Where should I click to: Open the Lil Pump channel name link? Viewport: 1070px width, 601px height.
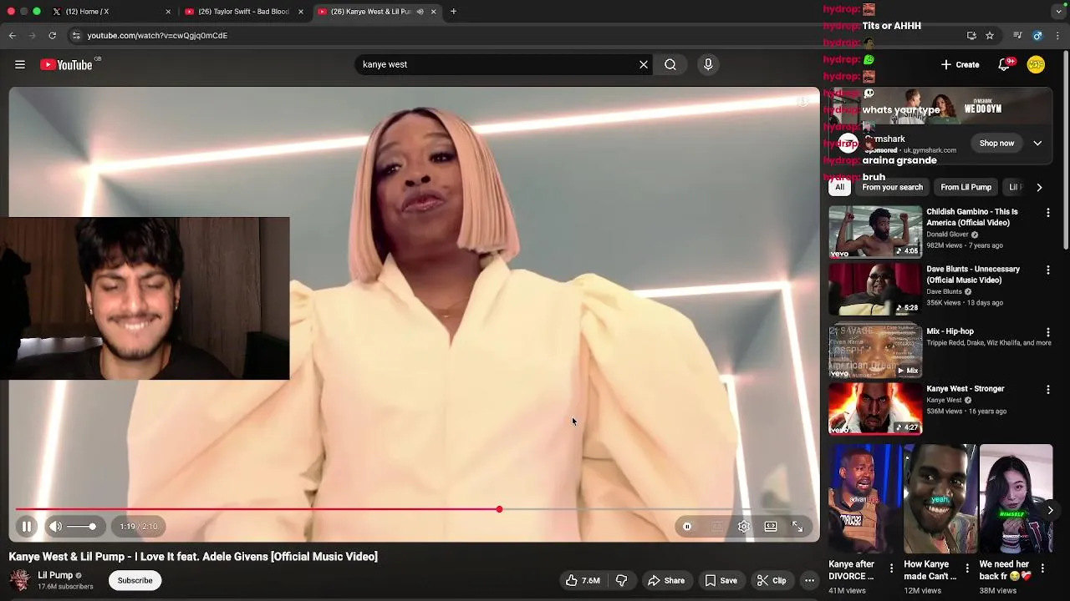(55, 575)
